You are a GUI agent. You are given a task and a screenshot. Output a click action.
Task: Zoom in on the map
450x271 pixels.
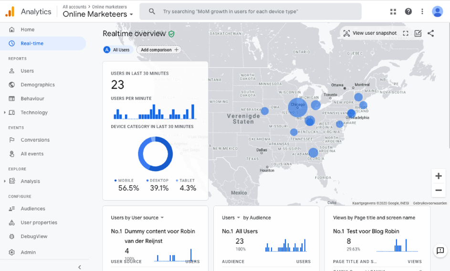click(438, 176)
